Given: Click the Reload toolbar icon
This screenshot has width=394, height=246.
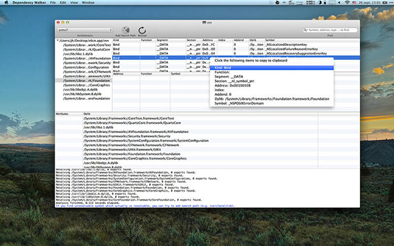Looking at the screenshot, I should pyautogui.click(x=142, y=30).
